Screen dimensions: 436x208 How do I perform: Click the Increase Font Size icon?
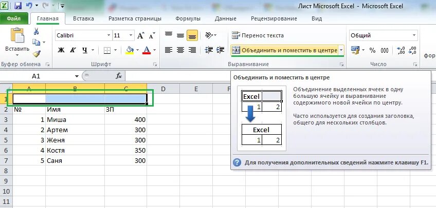[x=141, y=35]
